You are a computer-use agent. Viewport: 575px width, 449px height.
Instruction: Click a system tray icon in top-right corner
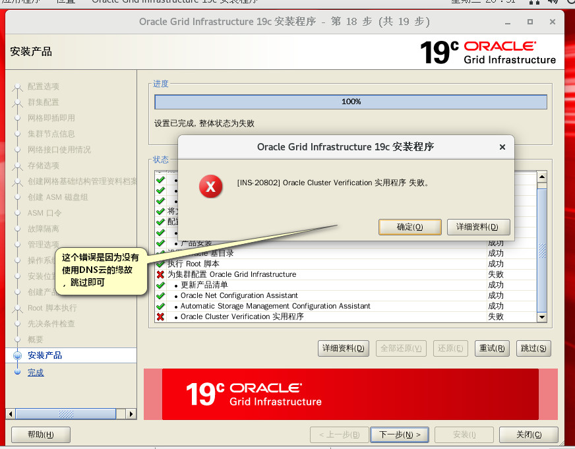(554, 2)
